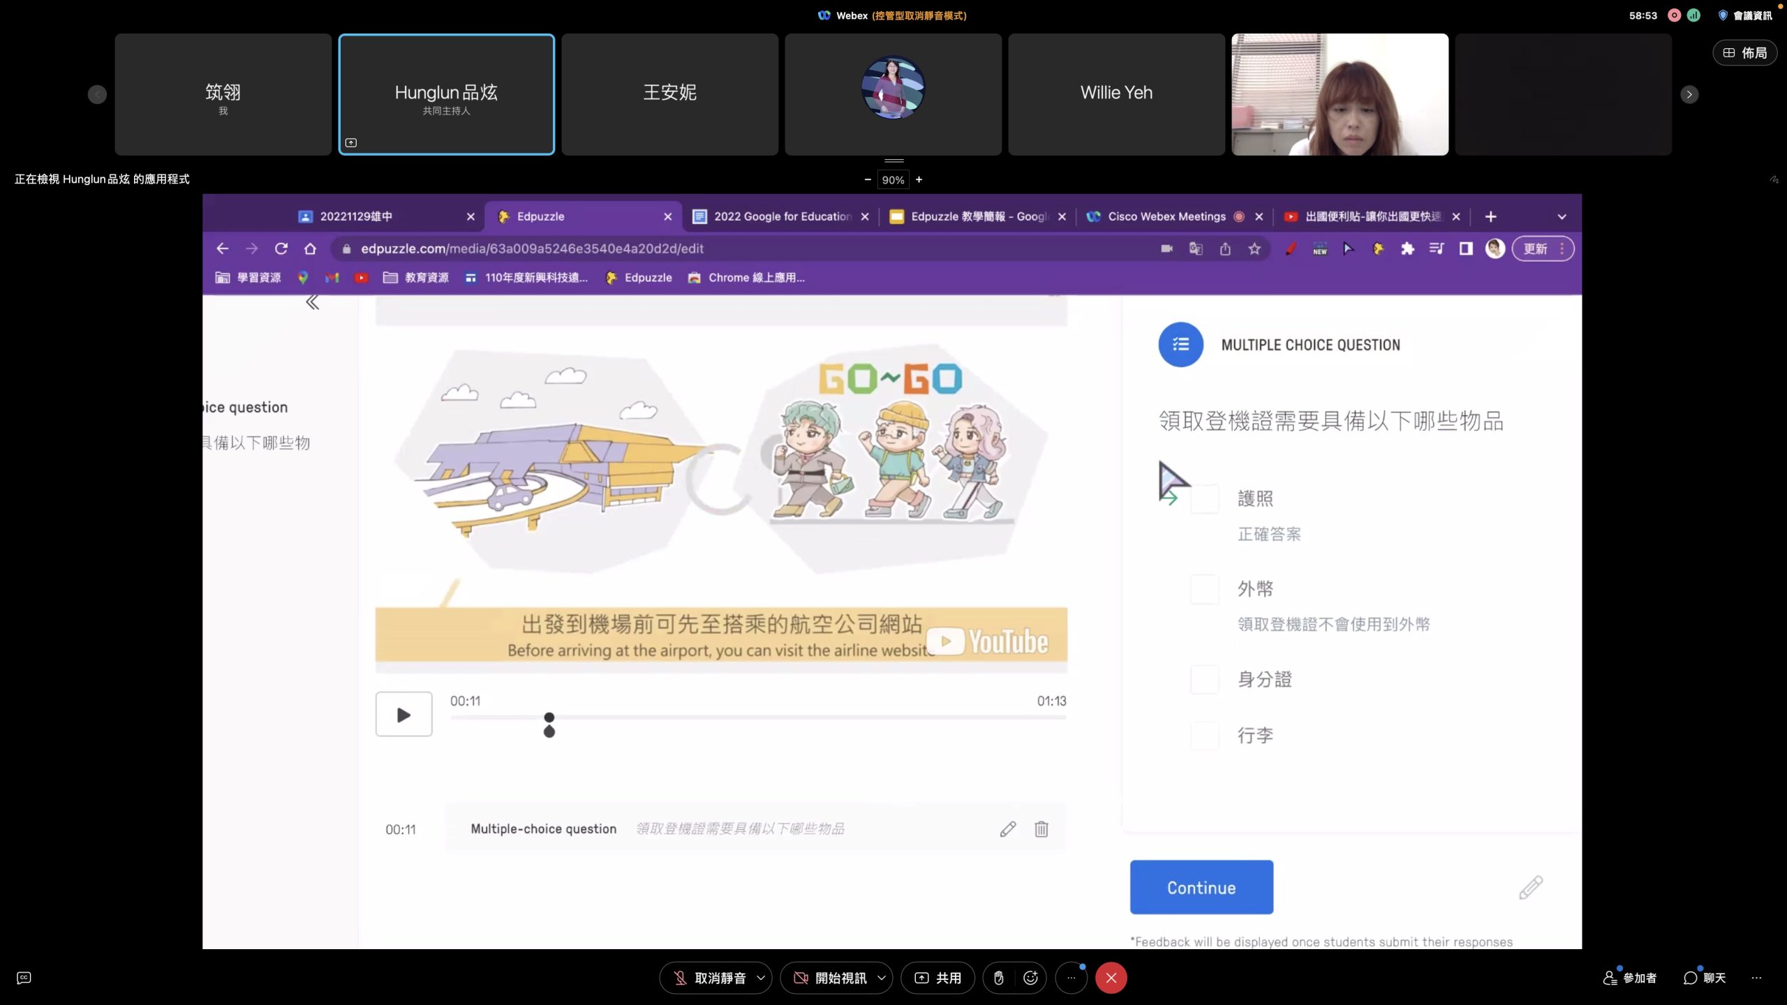Click the red leave meeting button

[1111, 978]
